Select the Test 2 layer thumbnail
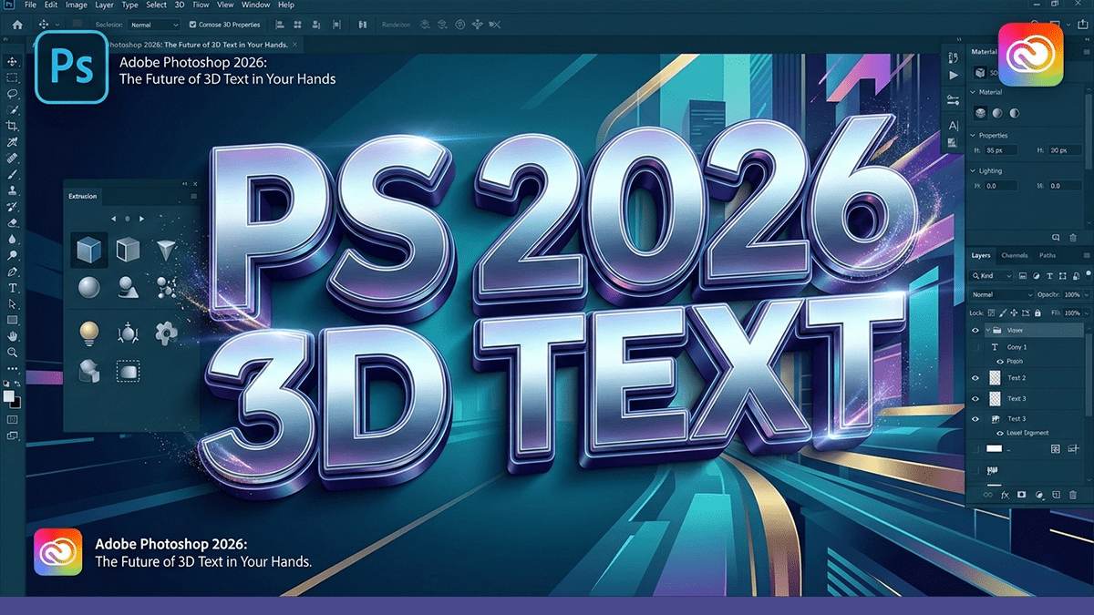1094x615 pixels. 995,378
